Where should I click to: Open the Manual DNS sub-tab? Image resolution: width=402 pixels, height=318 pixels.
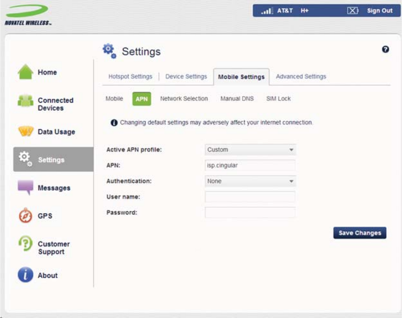[x=237, y=99]
